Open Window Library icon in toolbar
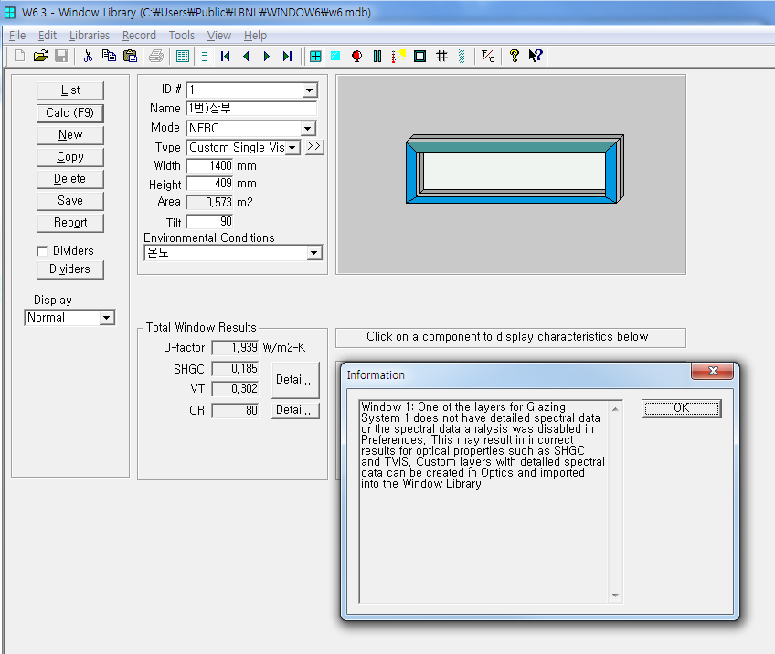 (x=315, y=57)
